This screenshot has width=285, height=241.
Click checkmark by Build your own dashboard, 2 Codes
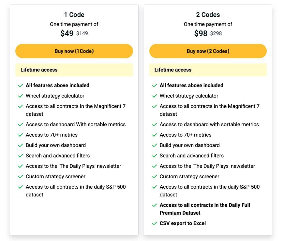[x=155, y=145]
